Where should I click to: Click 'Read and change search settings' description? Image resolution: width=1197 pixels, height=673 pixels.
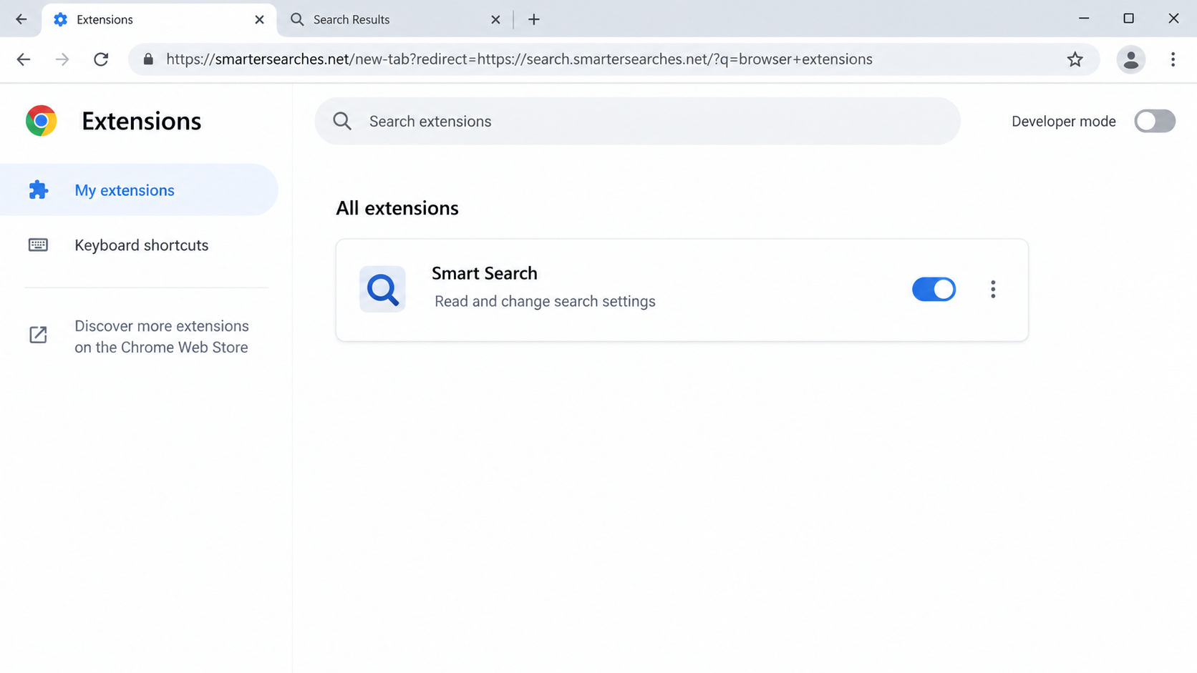[x=545, y=301]
